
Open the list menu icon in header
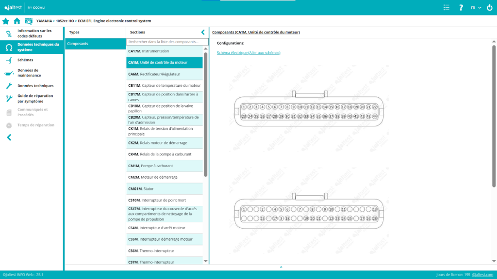(x=447, y=8)
